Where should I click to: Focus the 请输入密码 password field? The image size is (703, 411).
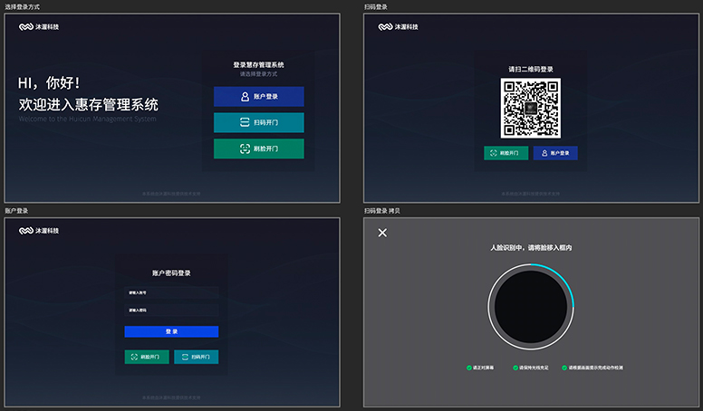pos(171,311)
